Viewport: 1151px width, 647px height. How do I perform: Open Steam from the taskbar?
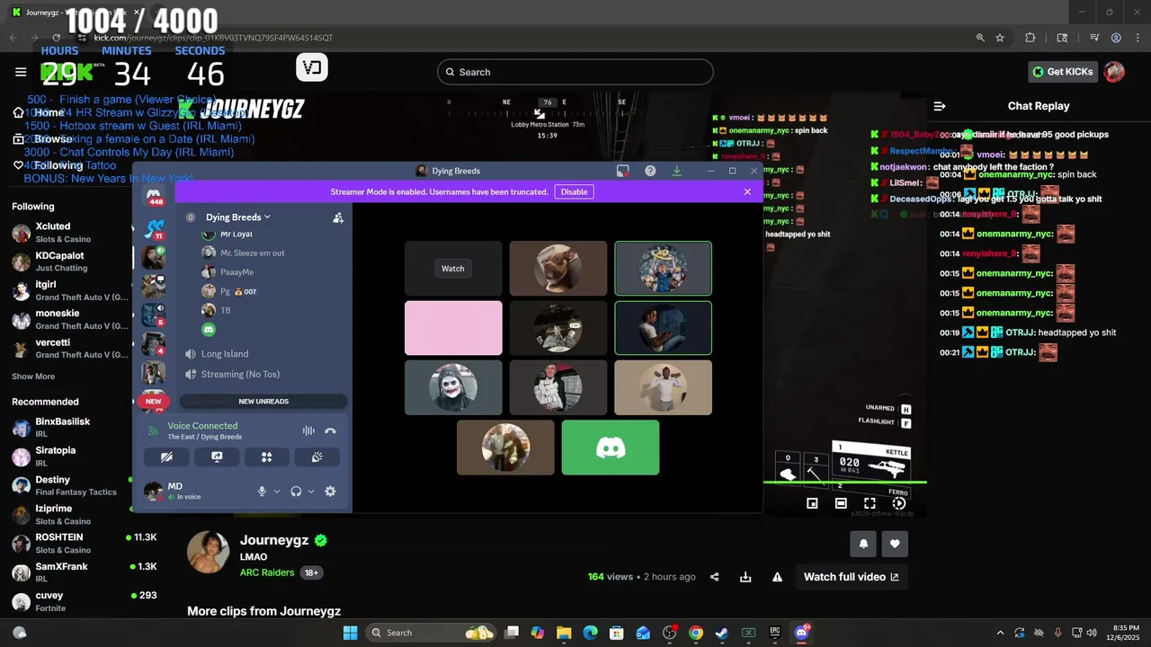(x=721, y=633)
